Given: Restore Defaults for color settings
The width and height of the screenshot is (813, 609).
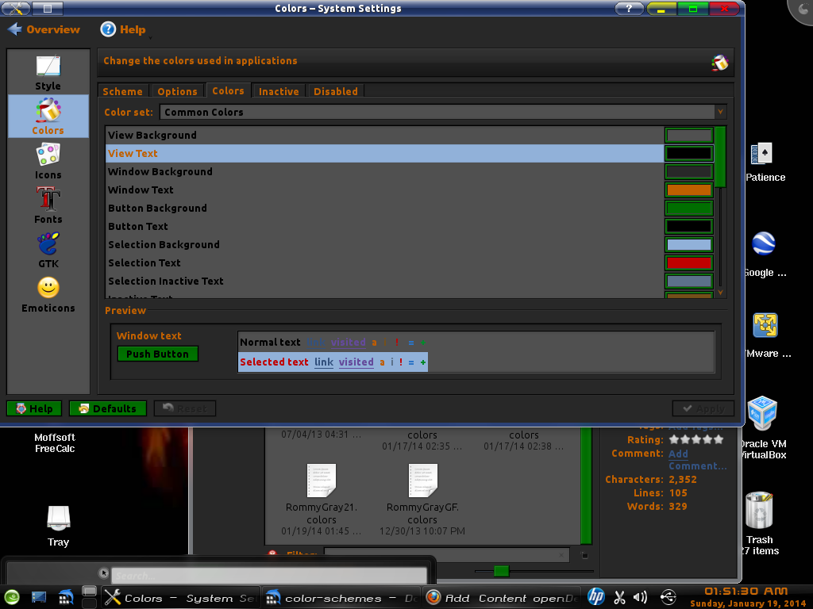Looking at the screenshot, I should click(108, 408).
